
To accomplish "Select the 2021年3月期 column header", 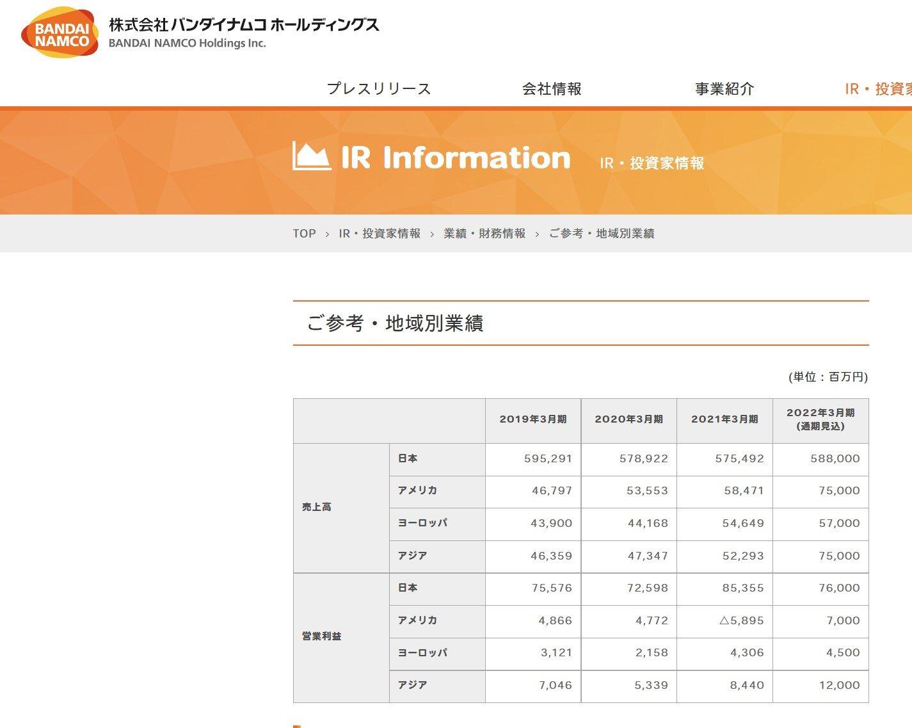I will [x=724, y=420].
